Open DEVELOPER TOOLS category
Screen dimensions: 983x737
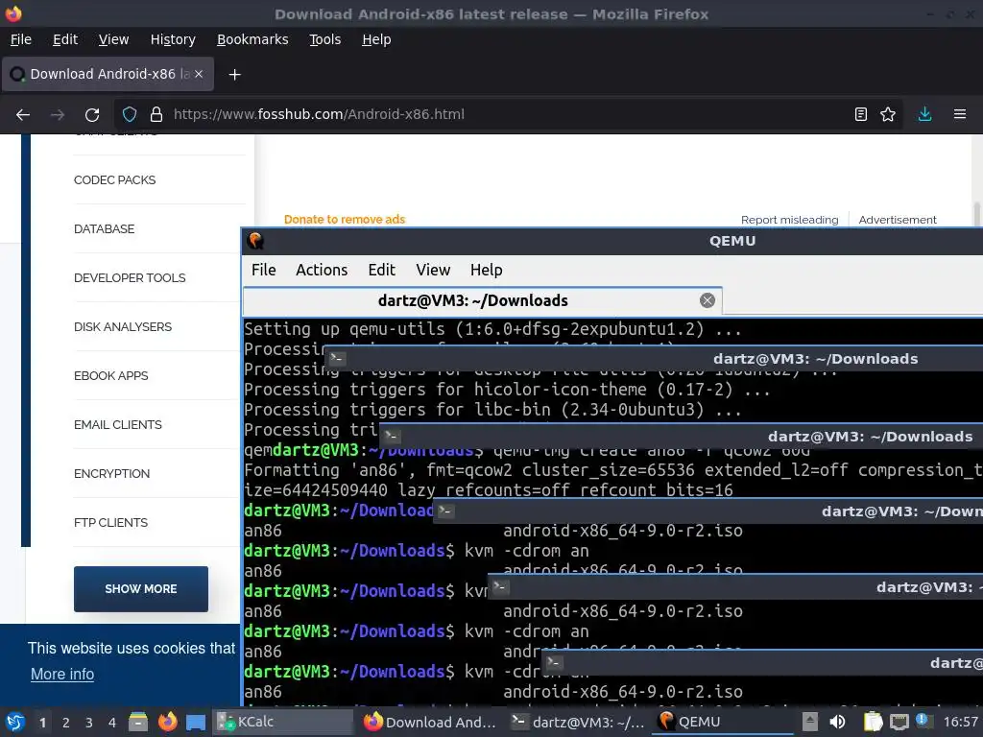(130, 278)
